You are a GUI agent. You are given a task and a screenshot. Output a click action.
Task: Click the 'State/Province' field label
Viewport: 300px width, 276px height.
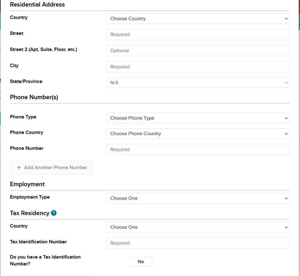coord(26,82)
